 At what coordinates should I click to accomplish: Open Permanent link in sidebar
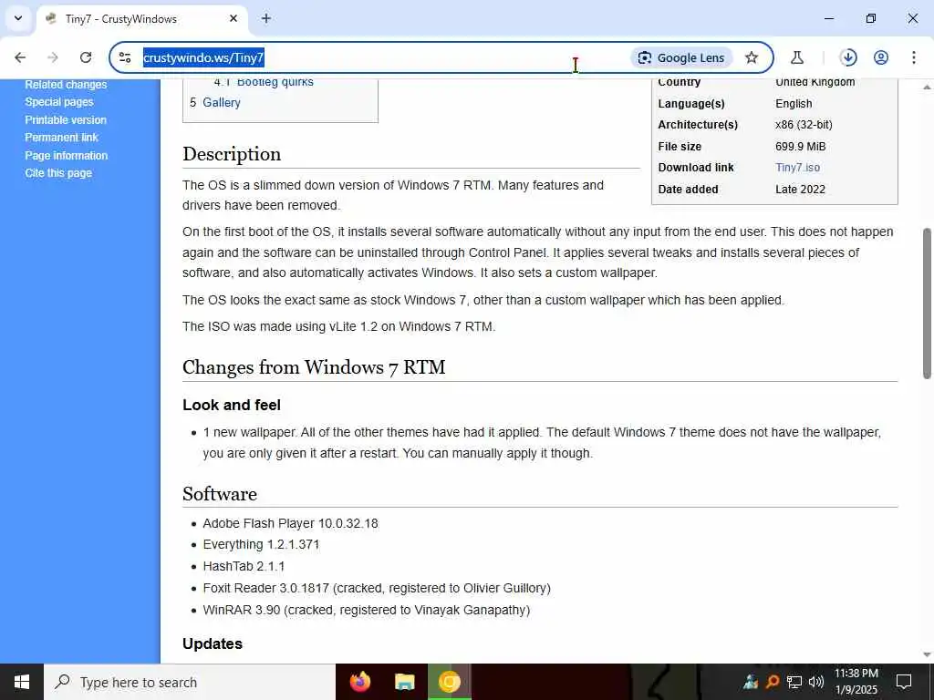tap(61, 138)
